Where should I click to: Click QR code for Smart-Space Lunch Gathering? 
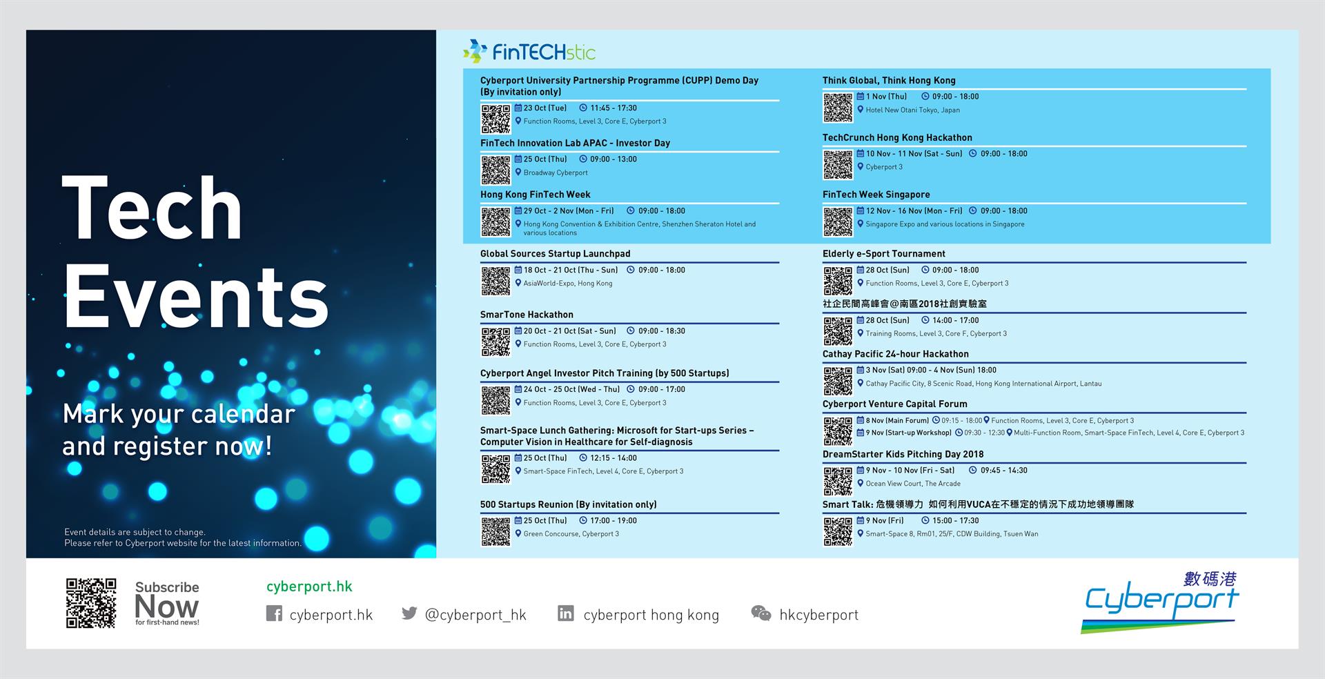(x=495, y=469)
